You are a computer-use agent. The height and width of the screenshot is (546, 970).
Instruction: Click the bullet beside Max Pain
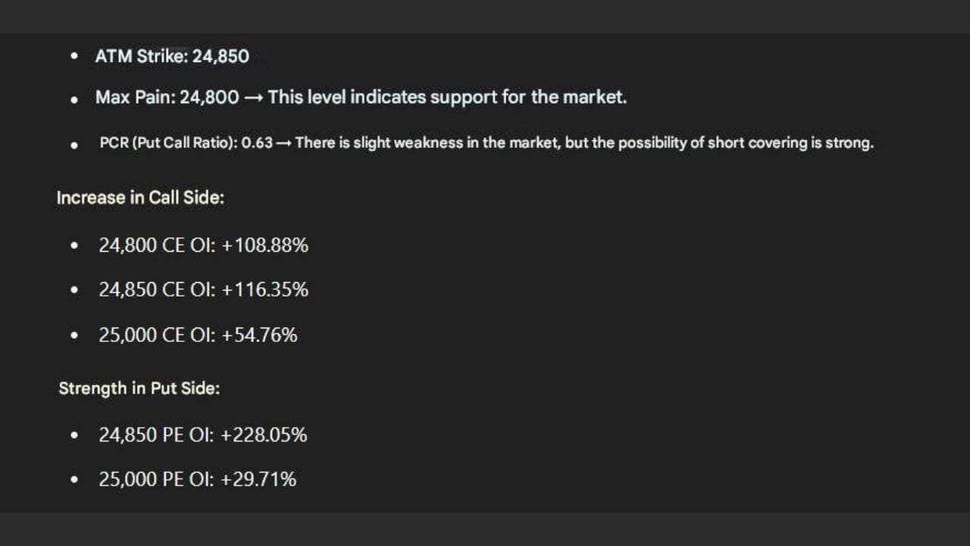pyautogui.click(x=74, y=99)
